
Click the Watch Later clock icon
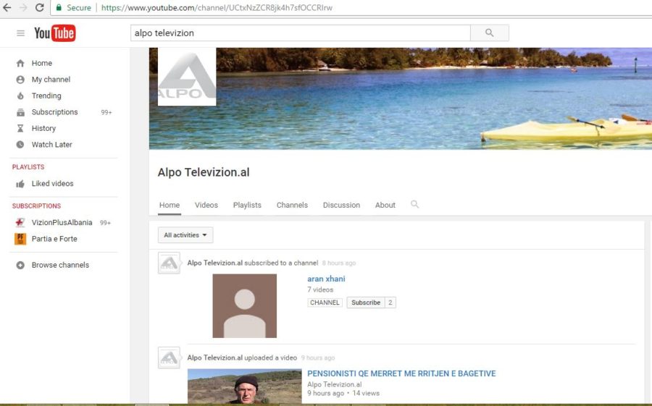[20, 145]
